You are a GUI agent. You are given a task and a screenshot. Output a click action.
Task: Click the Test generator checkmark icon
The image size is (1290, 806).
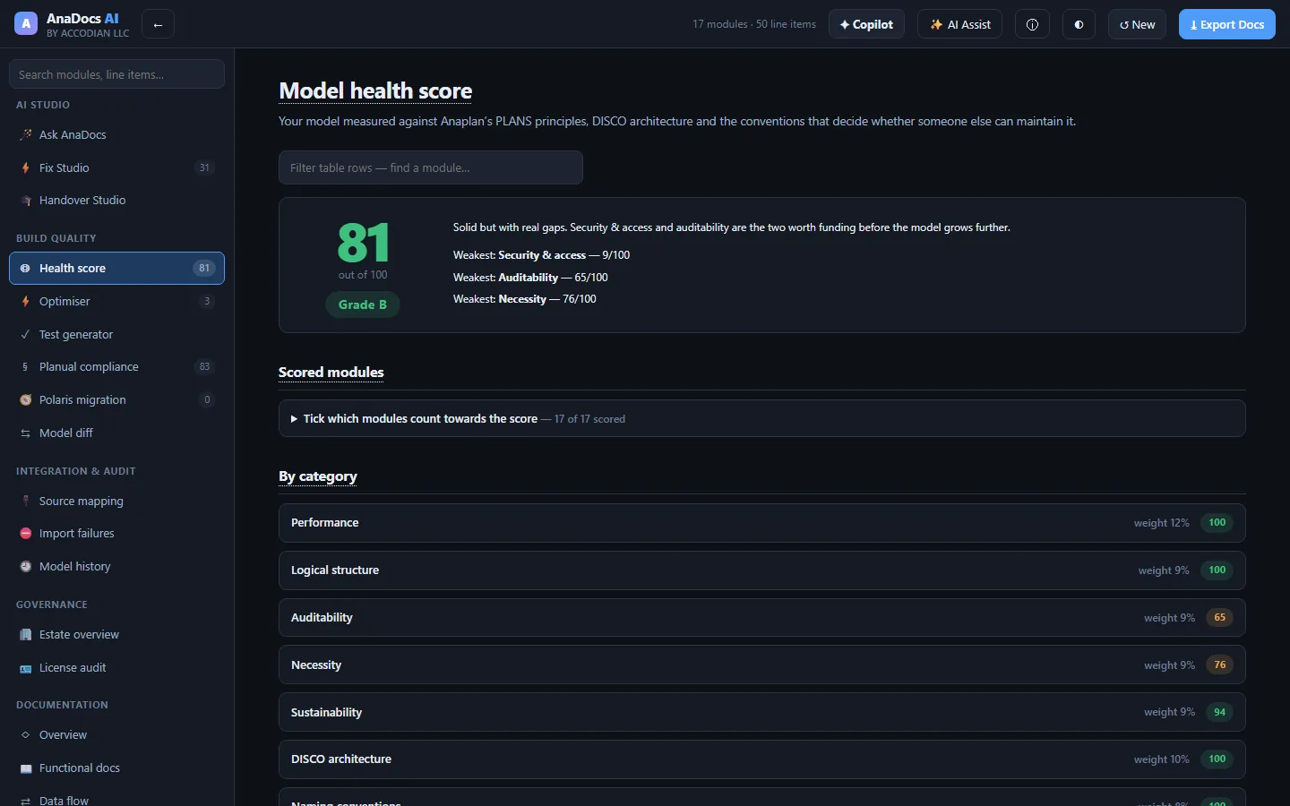click(x=26, y=334)
